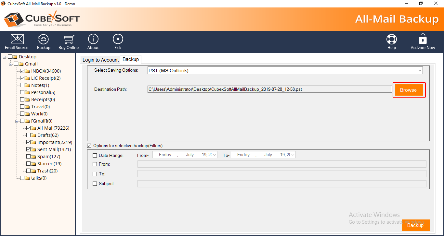The image size is (444, 236).
Task: Click the Subject filter text field
Action: click(281, 184)
